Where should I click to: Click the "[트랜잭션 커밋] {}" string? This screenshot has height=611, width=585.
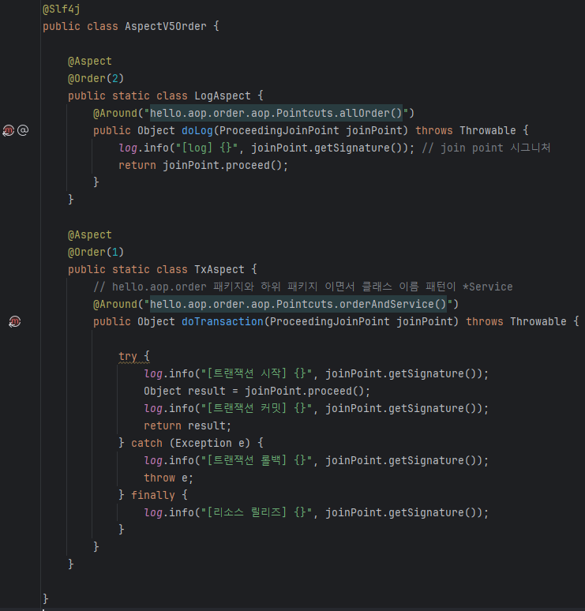(x=257, y=408)
